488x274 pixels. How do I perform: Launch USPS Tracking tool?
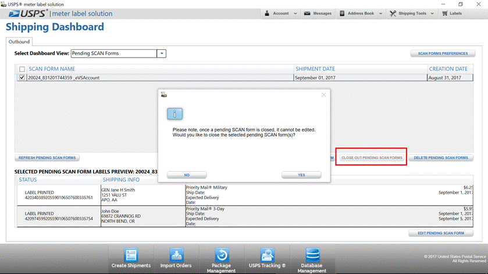pyautogui.click(x=267, y=258)
